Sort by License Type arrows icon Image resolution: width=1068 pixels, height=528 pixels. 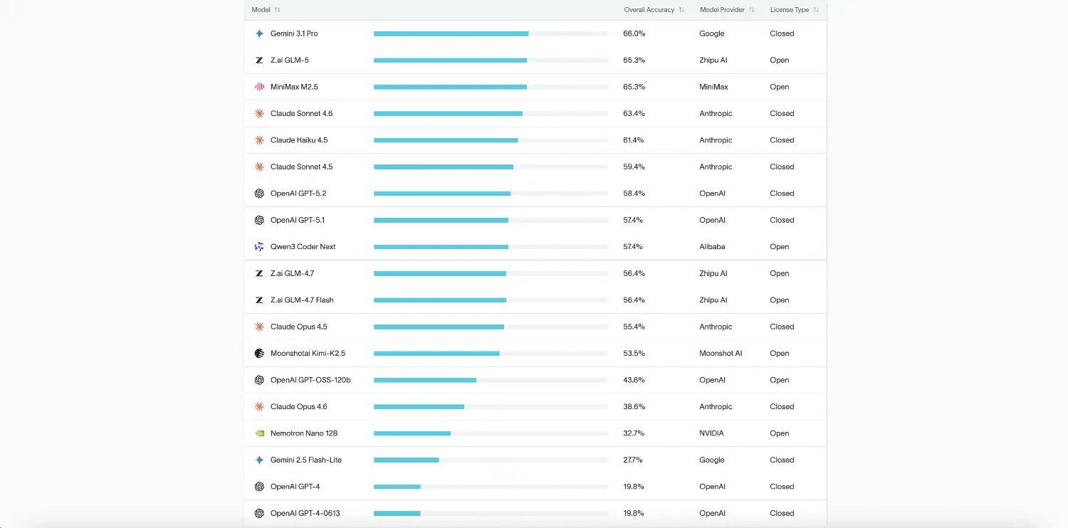(816, 10)
